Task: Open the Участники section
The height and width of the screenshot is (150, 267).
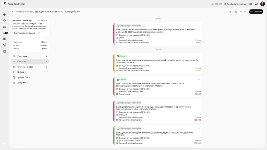Action: 30,56
